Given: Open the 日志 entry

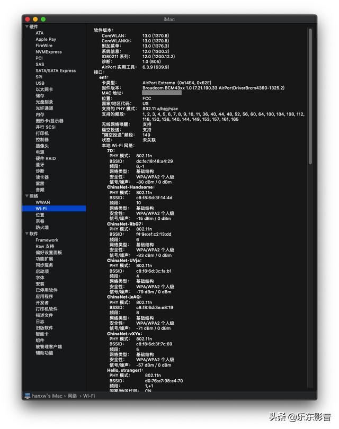Looking at the screenshot, I should click(40, 322).
